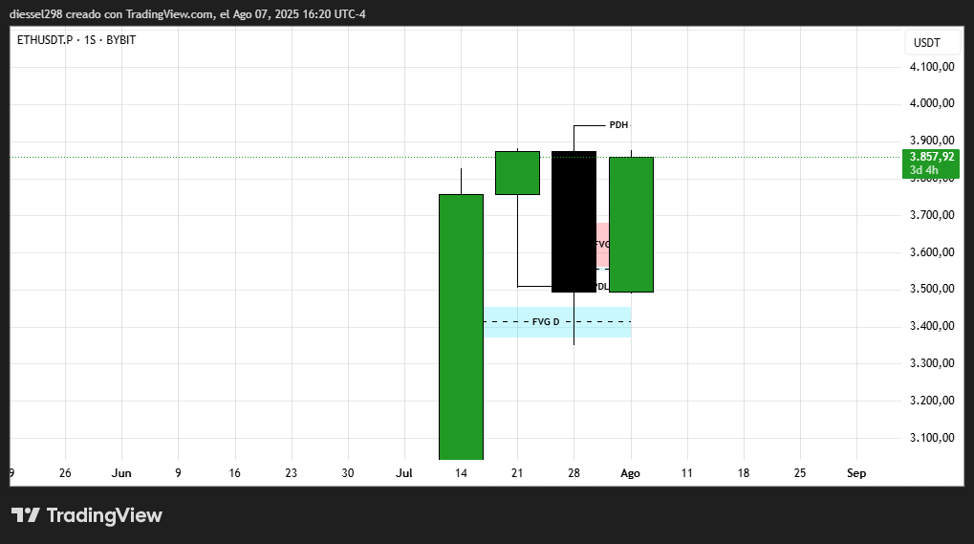The width and height of the screenshot is (974, 544).
Task: Click date 18 on the time axis
Action: [743, 473]
